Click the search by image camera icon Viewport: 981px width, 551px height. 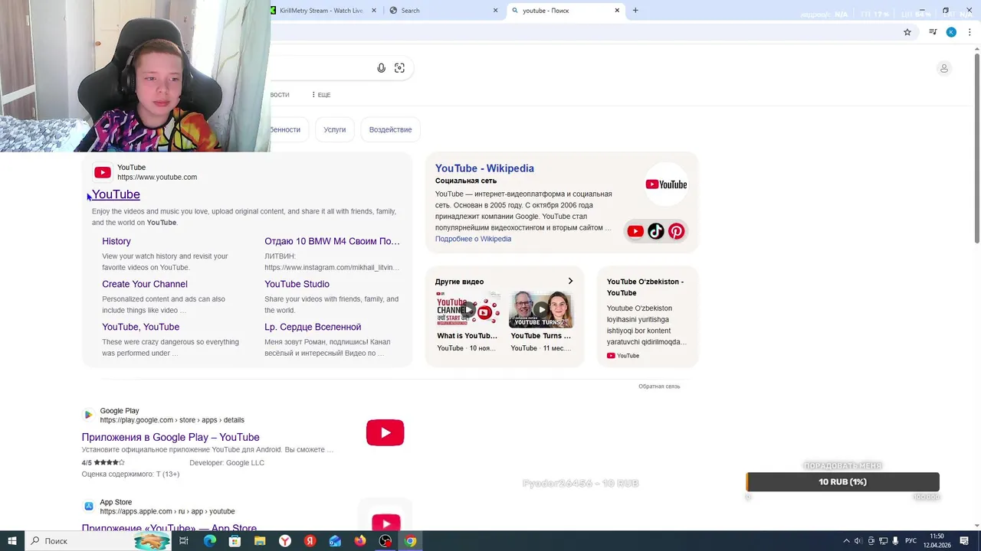coord(399,68)
